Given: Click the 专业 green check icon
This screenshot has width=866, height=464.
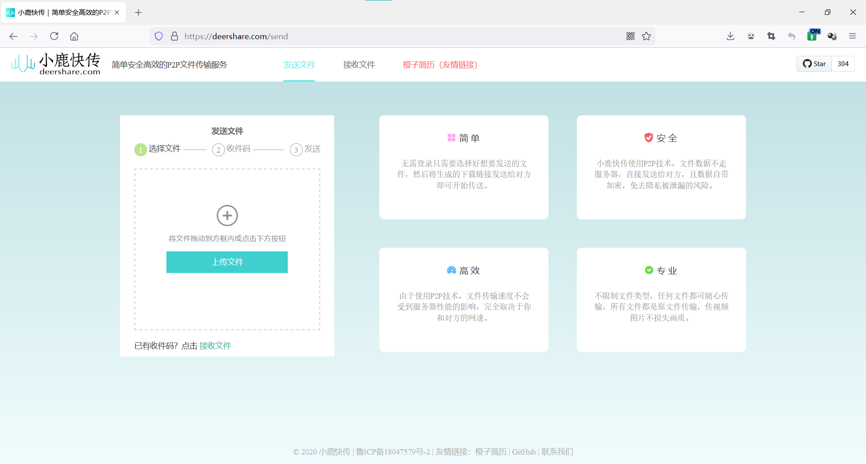Looking at the screenshot, I should 649,270.
